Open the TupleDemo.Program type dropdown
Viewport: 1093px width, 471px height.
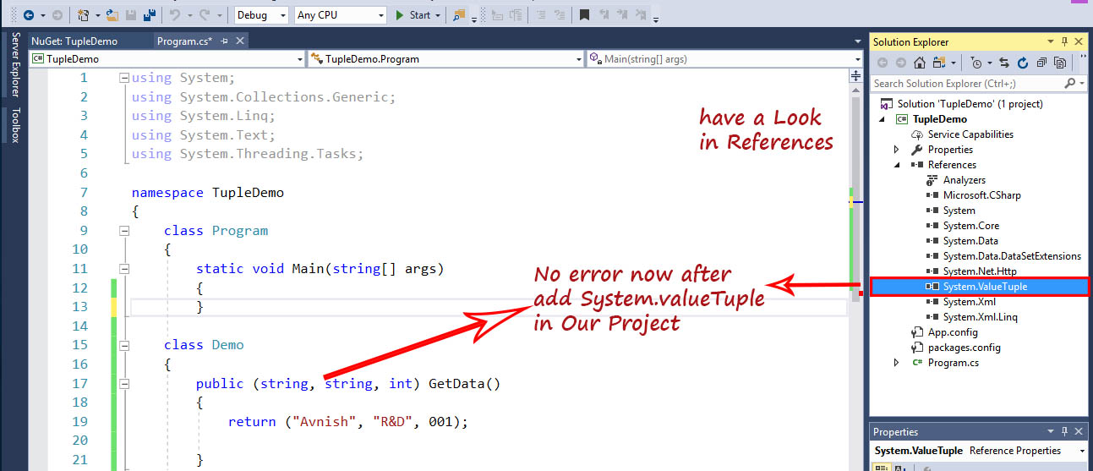coord(578,59)
